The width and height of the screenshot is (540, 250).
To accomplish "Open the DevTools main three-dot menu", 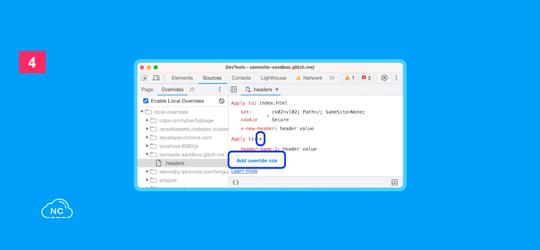I will [x=396, y=78].
